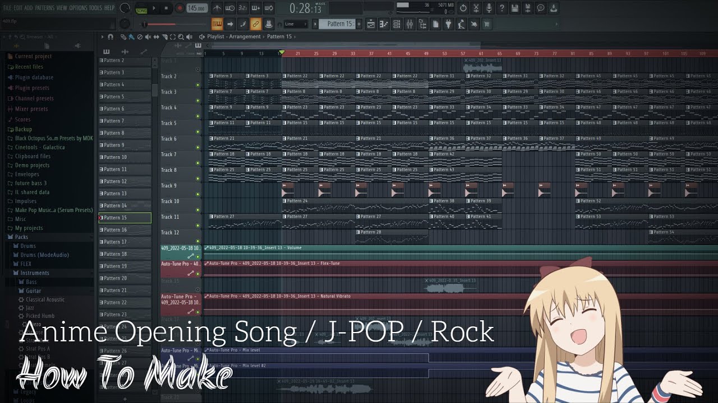Open the OPTIONS menu
This screenshot has height=403, width=718.
click(79, 8)
